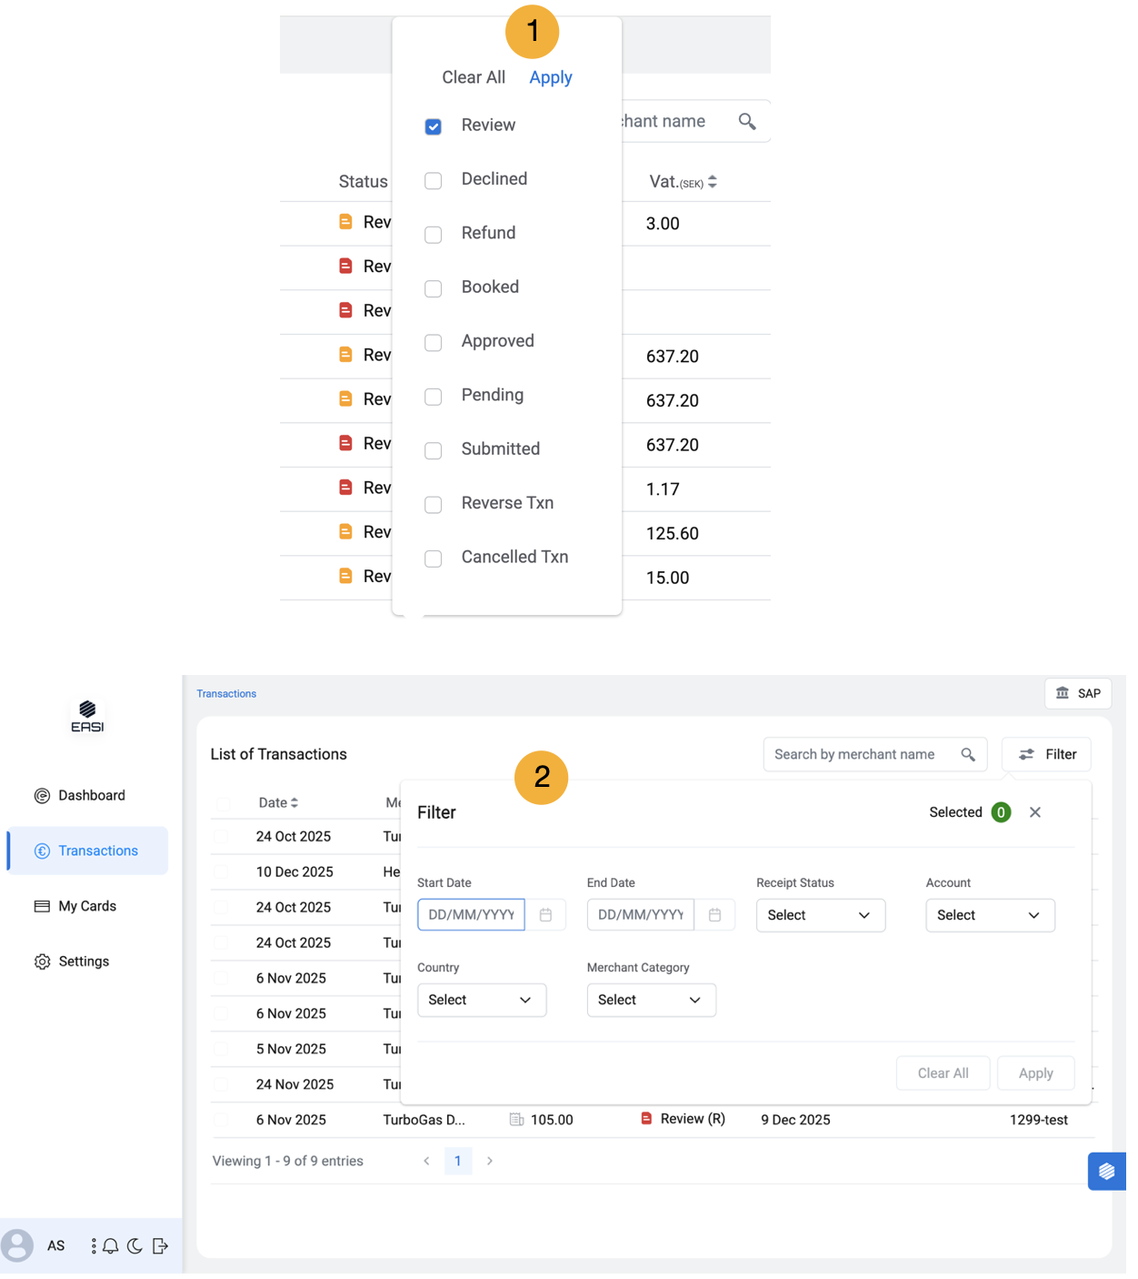
Task: Go to My Cards in sidebar
Action: pos(87,906)
